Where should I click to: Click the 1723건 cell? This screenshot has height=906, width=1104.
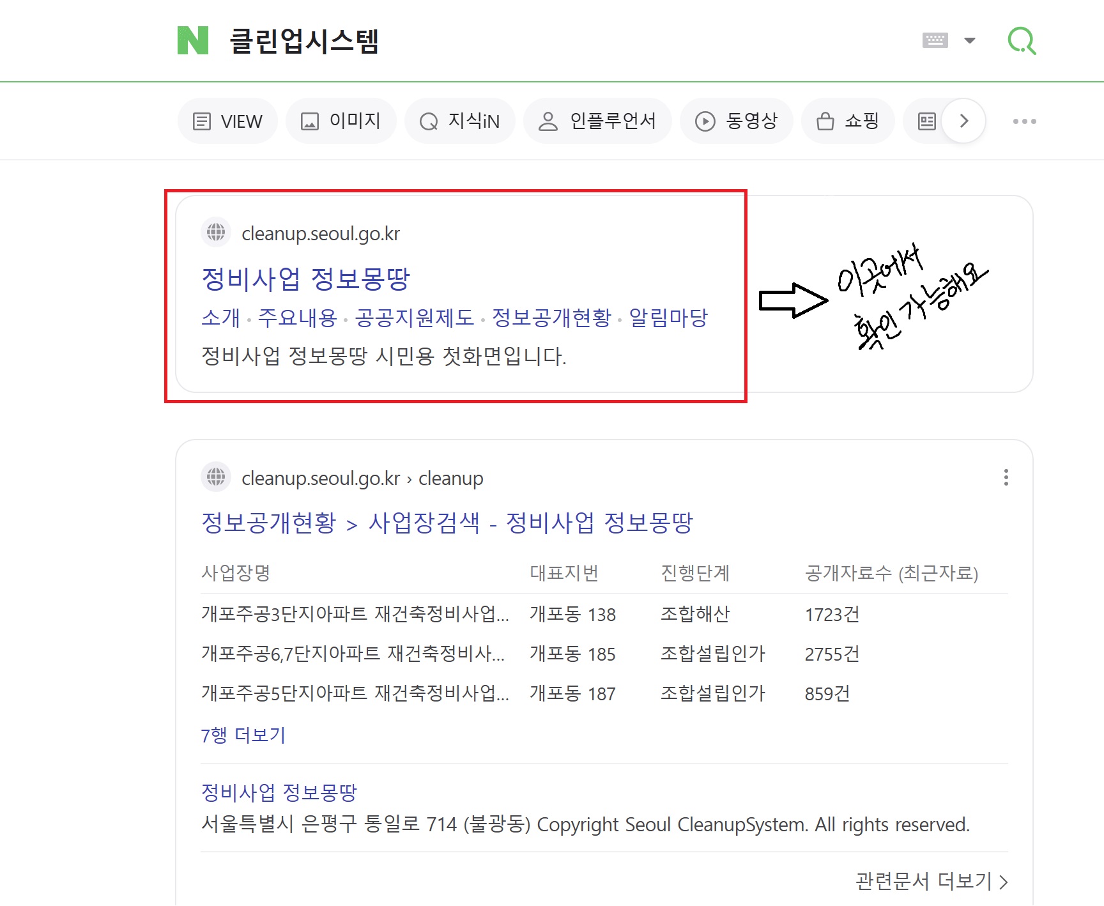(832, 614)
